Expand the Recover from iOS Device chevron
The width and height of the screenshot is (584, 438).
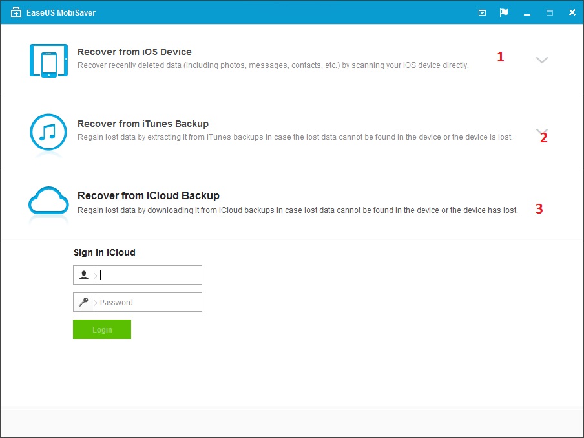542,60
